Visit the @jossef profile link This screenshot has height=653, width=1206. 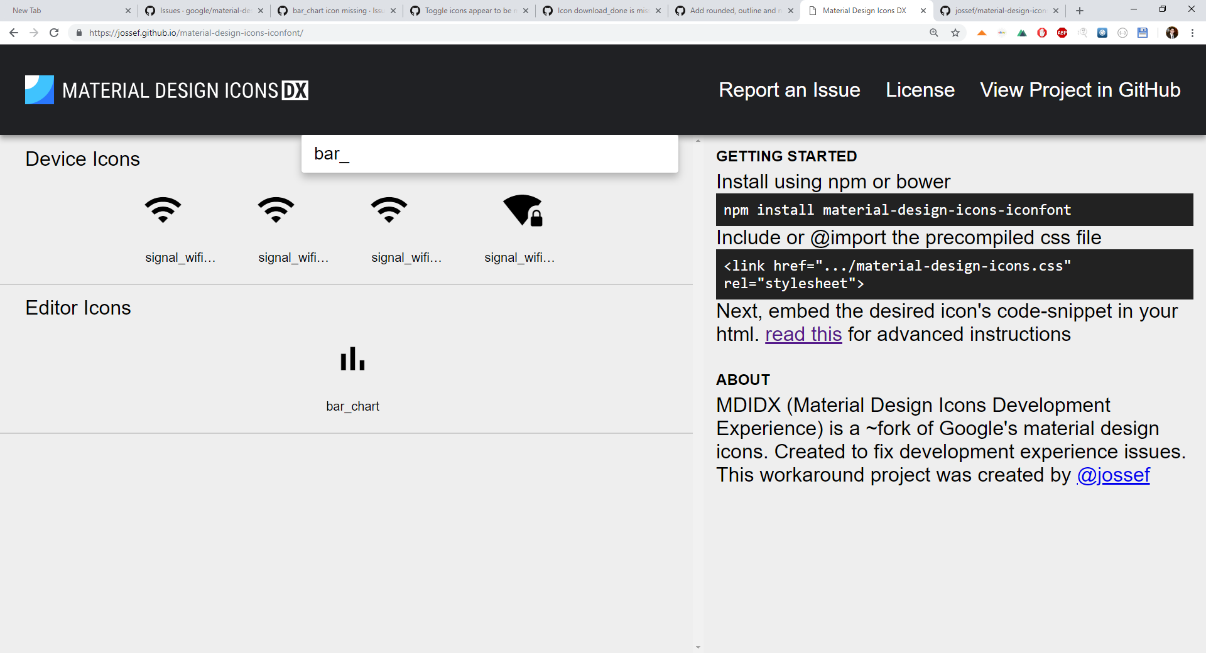coord(1114,475)
